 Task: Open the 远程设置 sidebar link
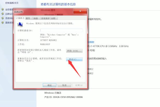point(9,14)
